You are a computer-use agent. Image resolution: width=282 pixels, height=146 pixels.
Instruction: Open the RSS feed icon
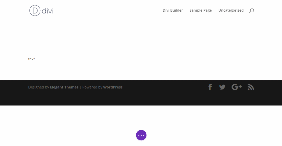[251, 87]
